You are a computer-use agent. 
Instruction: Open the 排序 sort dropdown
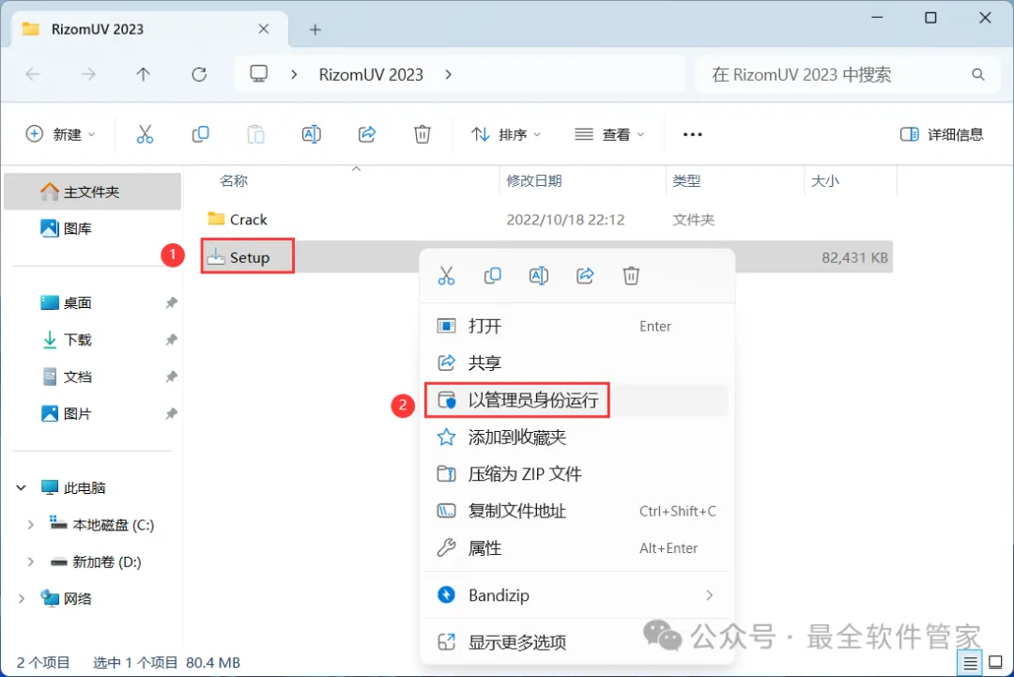click(x=506, y=134)
